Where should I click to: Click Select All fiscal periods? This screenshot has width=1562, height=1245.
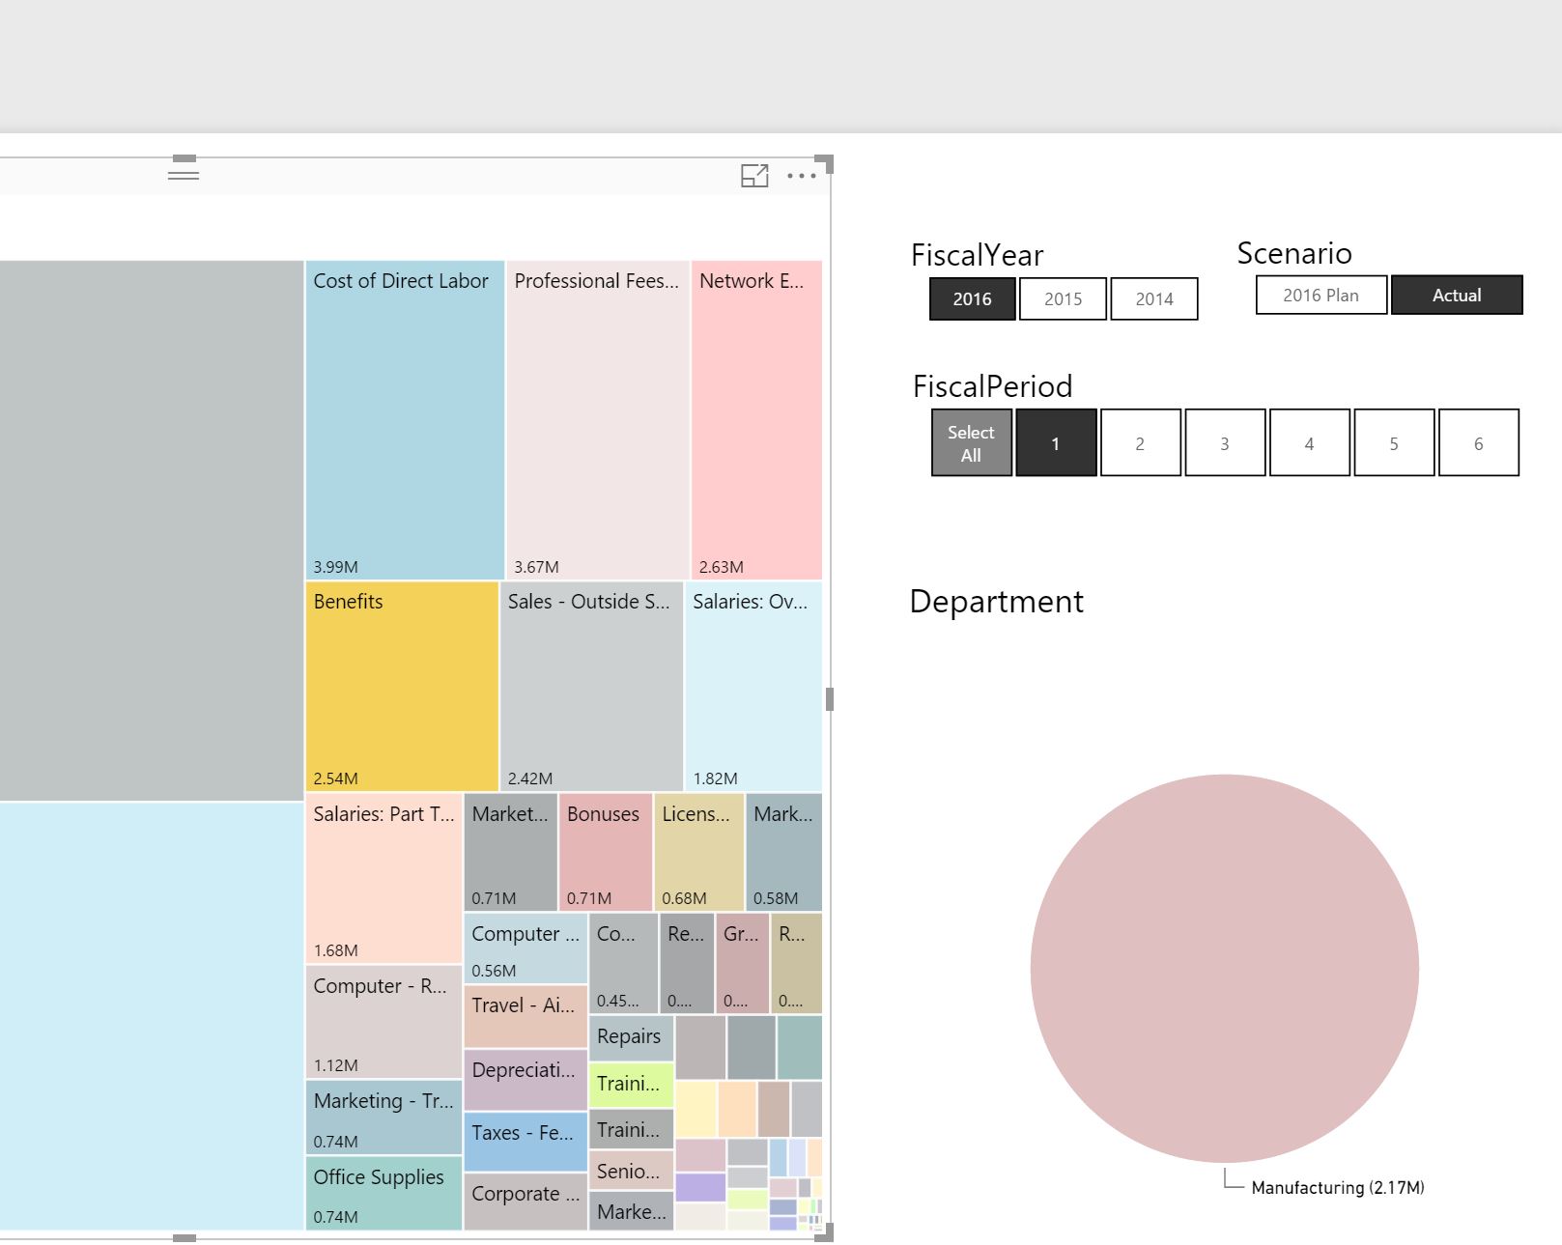pyautogui.click(x=972, y=443)
